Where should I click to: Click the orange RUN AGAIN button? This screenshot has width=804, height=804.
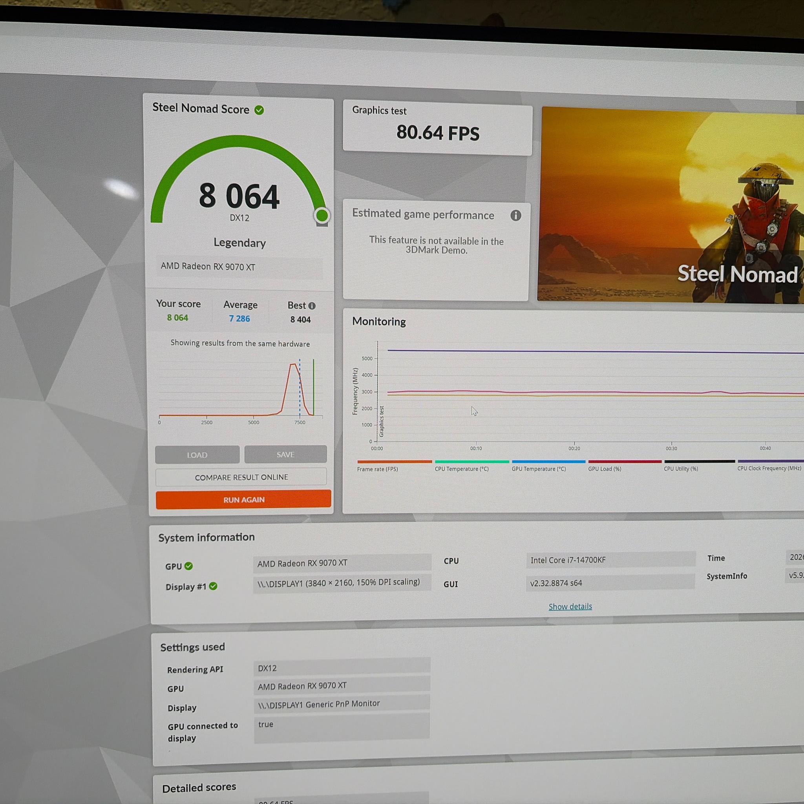pos(243,499)
